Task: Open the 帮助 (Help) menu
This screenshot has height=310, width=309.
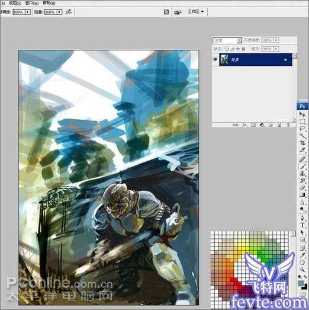Action: pyautogui.click(x=49, y=3)
